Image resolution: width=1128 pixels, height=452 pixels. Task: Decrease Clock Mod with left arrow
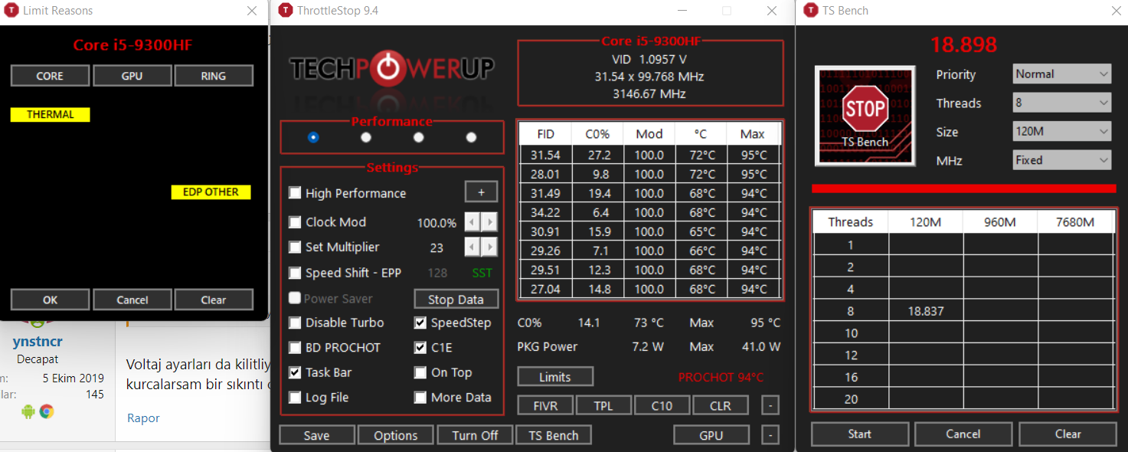pos(472,222)
